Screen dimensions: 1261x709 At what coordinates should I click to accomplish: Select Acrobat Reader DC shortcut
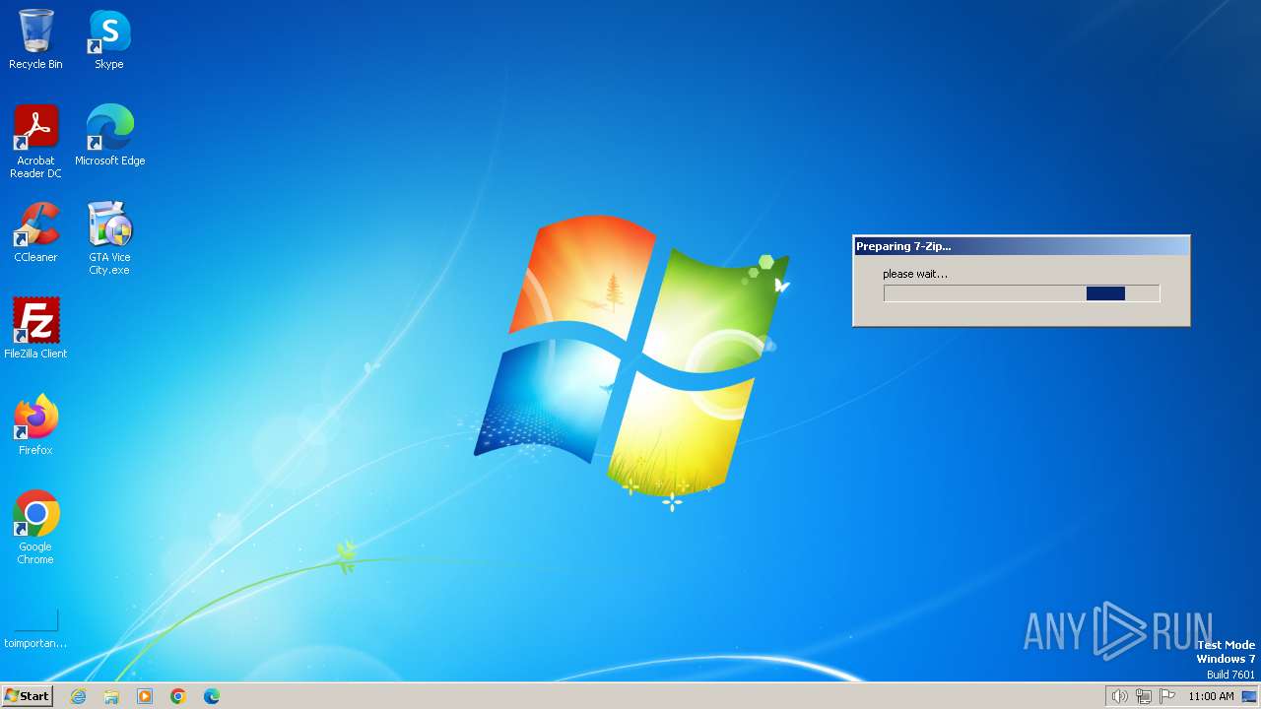click(x=35, y=142)
